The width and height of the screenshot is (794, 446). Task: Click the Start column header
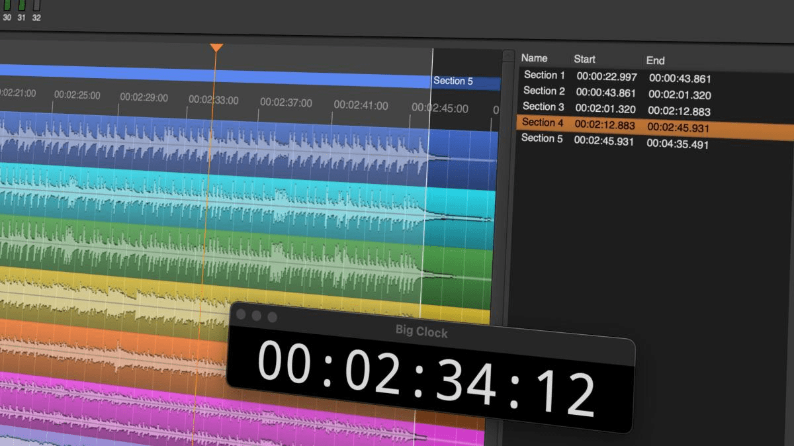pyautogui.click(x=585, y=59)
